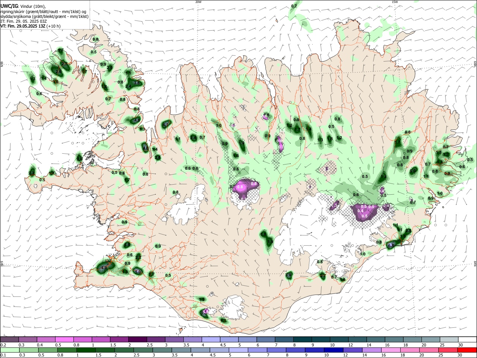Click the "20W" longitude label

point(198,2)
